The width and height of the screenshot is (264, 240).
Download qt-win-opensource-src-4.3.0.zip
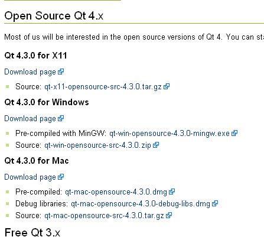(97, 145)
